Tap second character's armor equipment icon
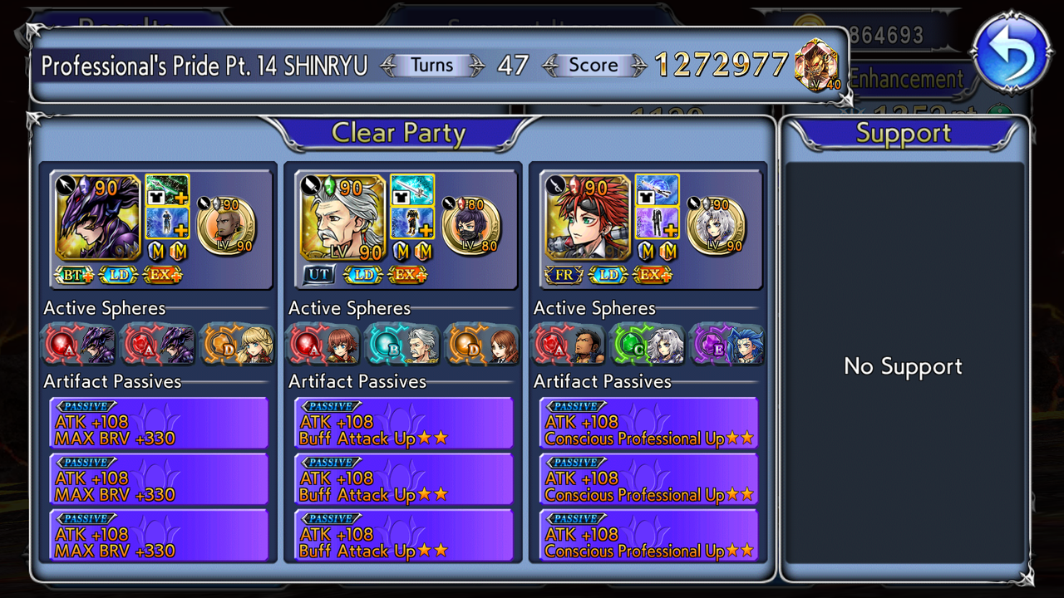The image size is (1064, 598). 412,223
